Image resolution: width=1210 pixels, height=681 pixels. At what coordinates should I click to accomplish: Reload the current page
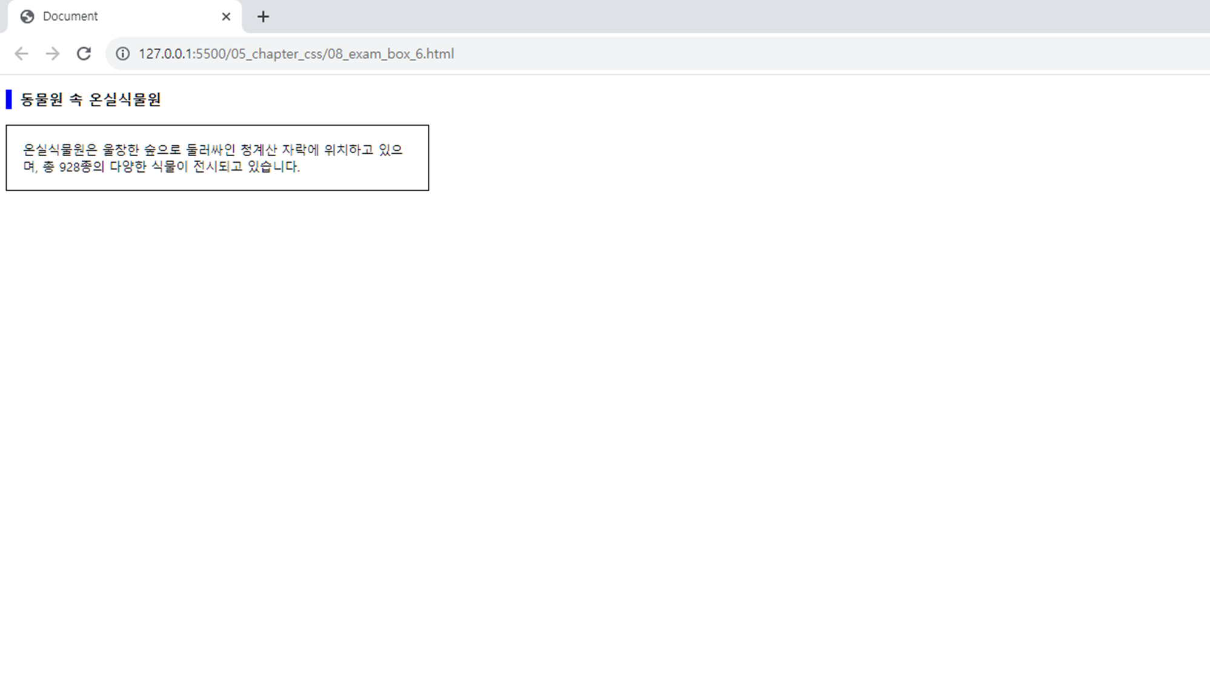[84, 54]
